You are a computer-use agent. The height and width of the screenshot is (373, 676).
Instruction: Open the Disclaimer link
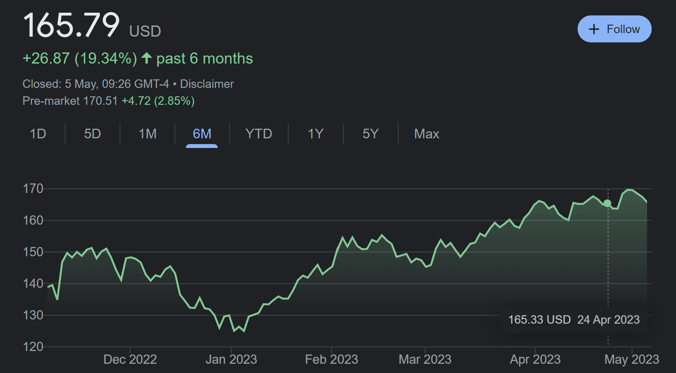tap(207, 84)
